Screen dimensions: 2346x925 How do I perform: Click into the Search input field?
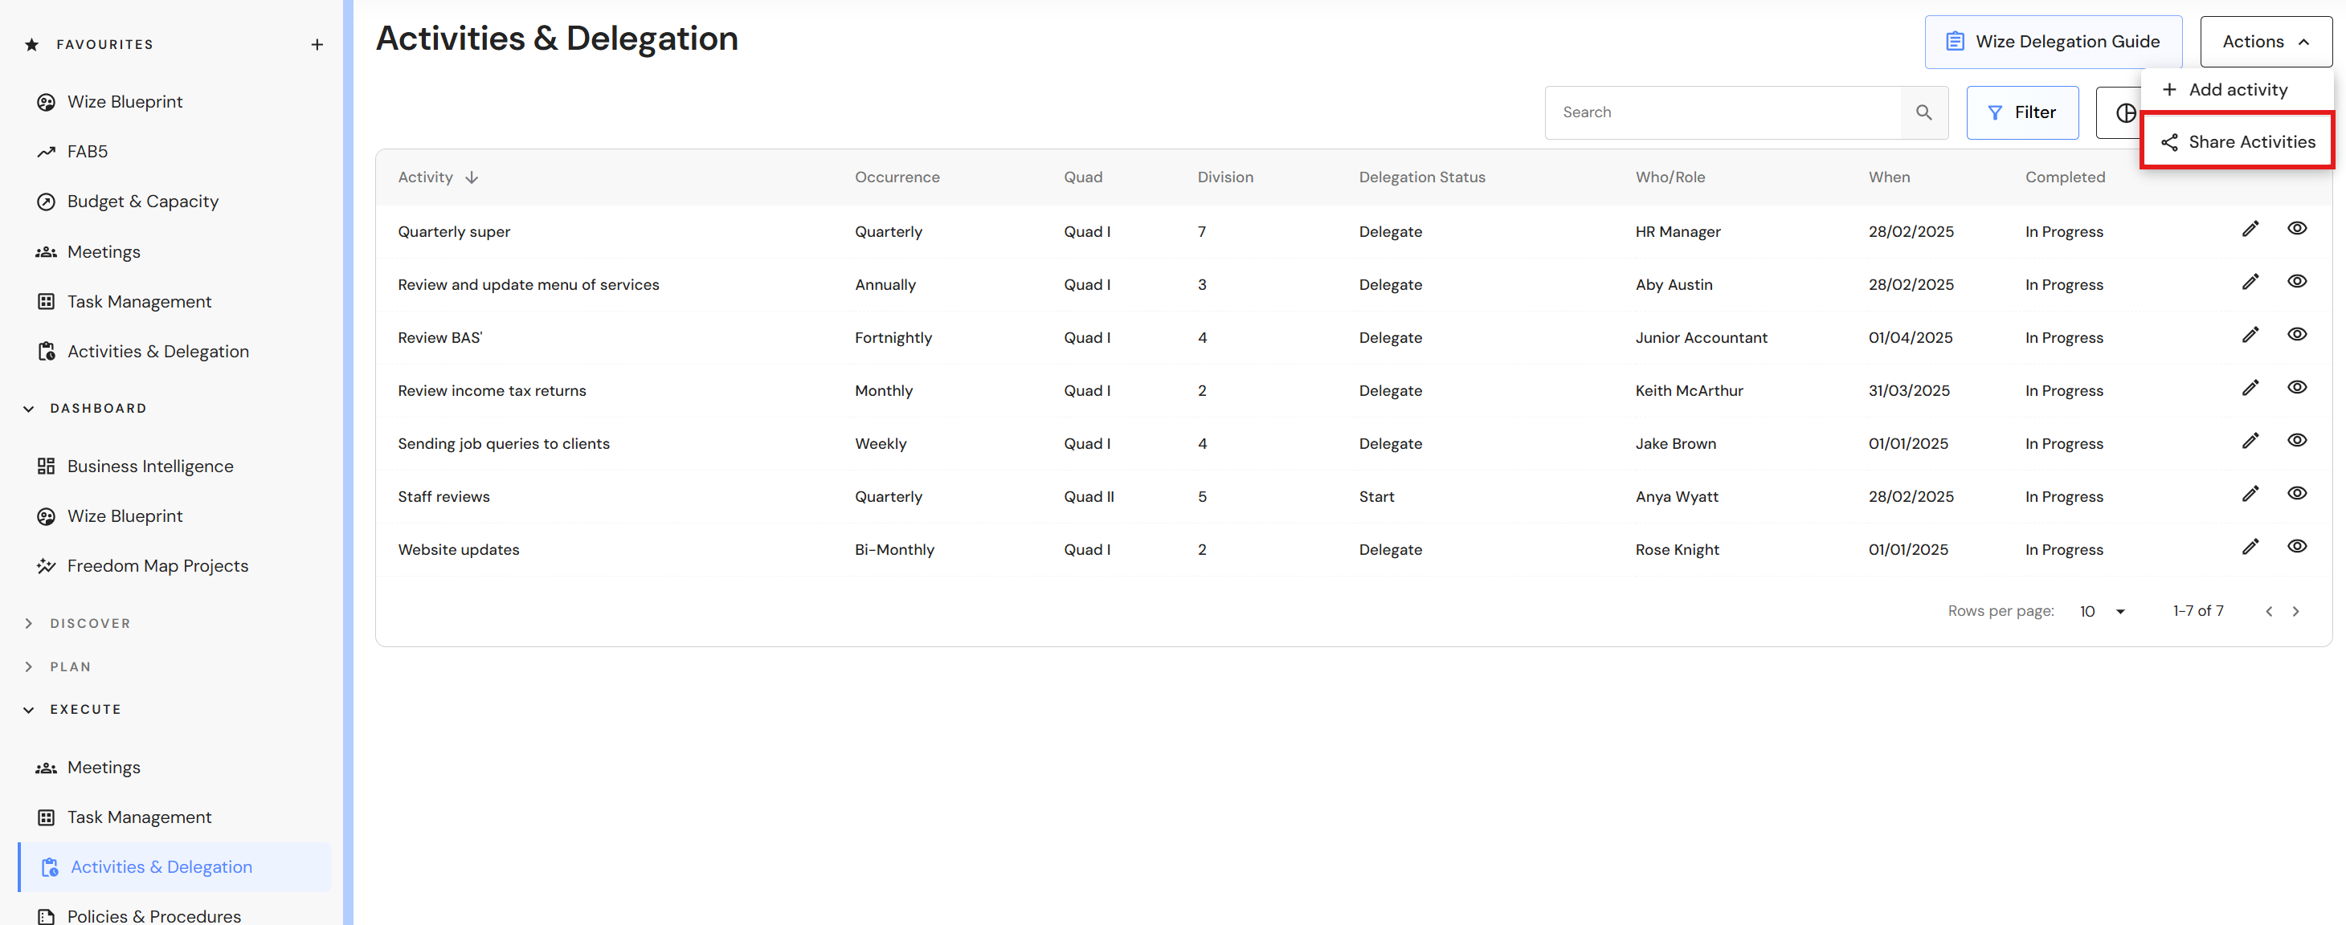[1721, 113]
